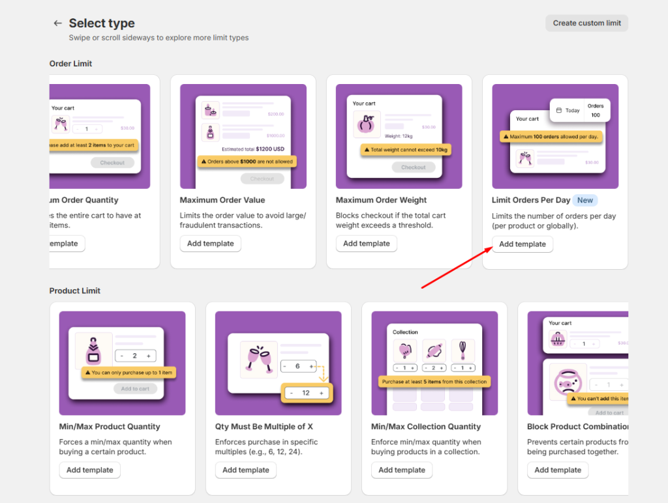
Task: Add template for Min/Max Collection Quantity
Action: [x=401, y=470]
